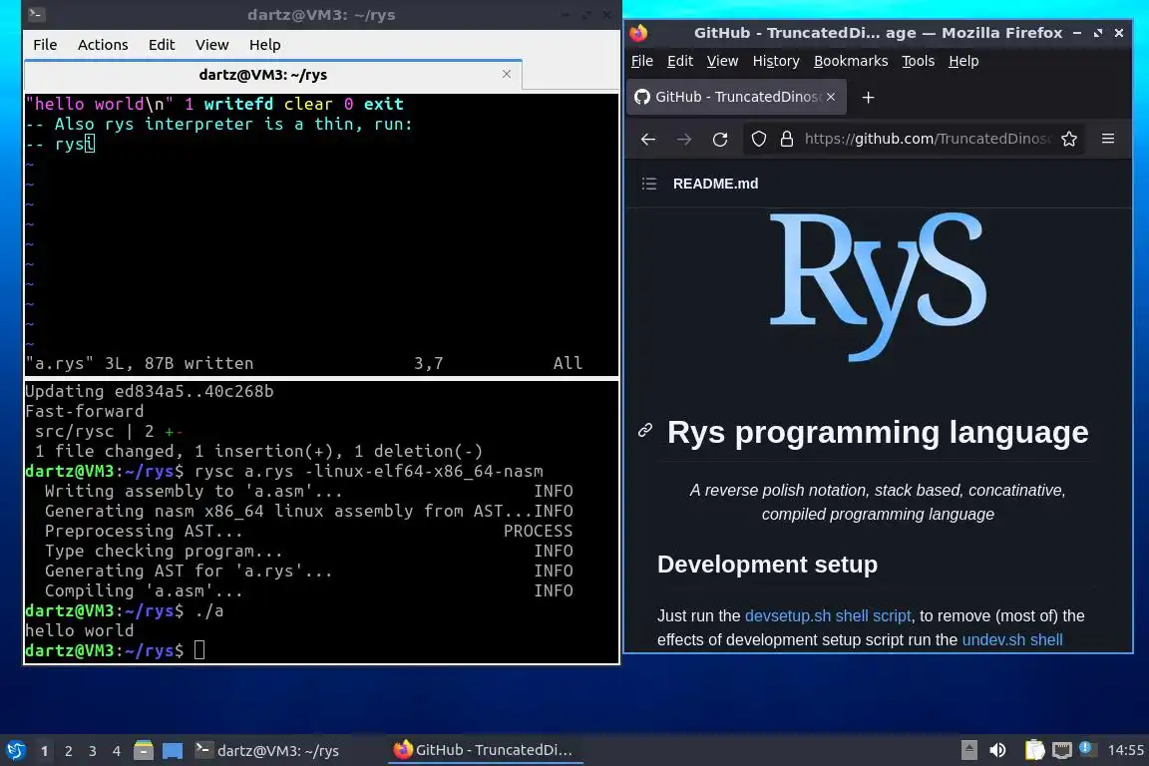Image resolution: width=1149 pixels, height=766 pixels.
Task: Click the 'Rys programming language' heading
Action: tap(877, 432)
